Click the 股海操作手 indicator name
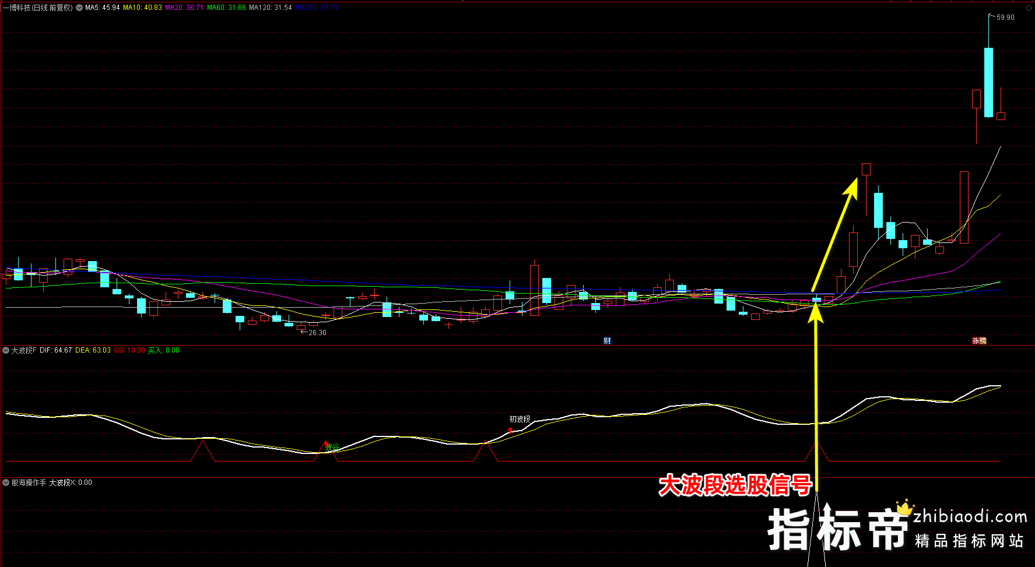Viewport: 1035px width, 567px height. coord(29,483)
